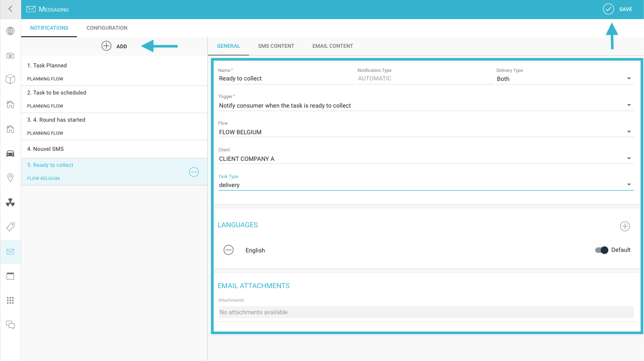Screen dimensions: 644x361
Task: Open the SMS Content tab
Action: (276, 46)
